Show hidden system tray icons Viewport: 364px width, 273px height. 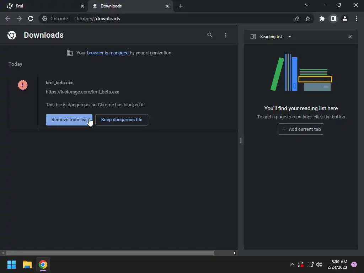tap(292, 264)
